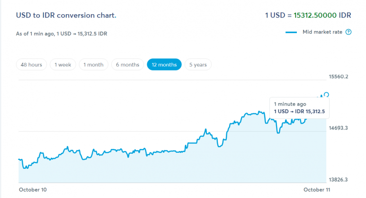Click the '1 minute ago' tooltip text

(290, 104)
